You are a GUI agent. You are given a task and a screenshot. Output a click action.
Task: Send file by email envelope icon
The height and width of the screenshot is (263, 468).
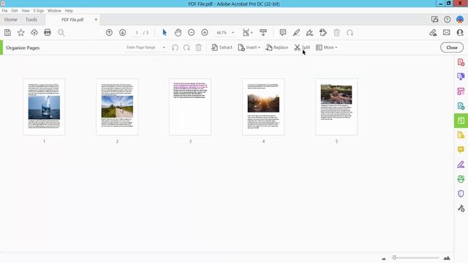click(x=447, y=32)
